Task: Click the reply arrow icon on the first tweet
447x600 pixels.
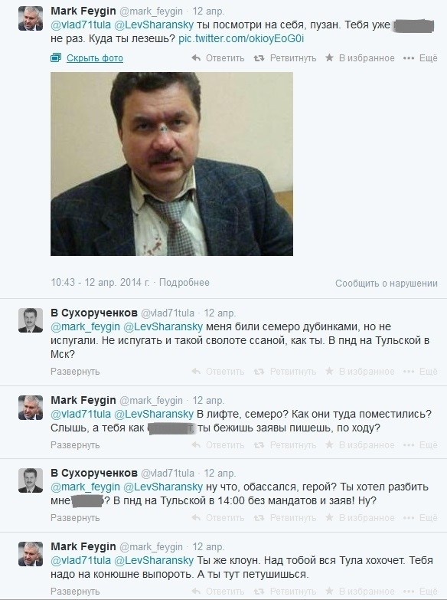Action: click(196, 58)
